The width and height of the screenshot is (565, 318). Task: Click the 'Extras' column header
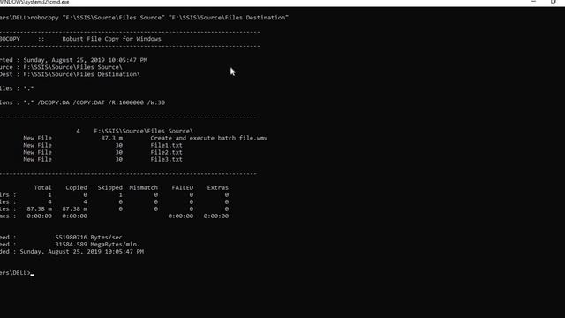pyautogui.click(x=218, y=187)
